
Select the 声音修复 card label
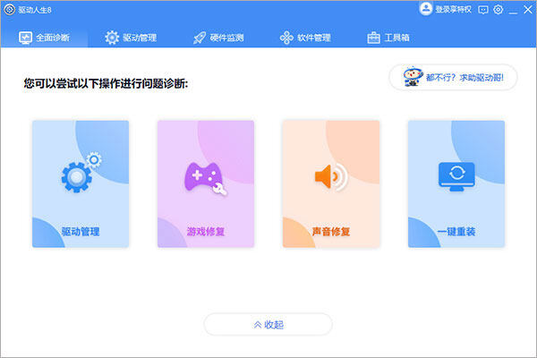point(331,232)
